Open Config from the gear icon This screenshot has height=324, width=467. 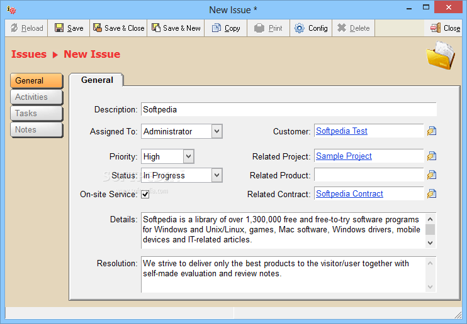click(311, 28)
